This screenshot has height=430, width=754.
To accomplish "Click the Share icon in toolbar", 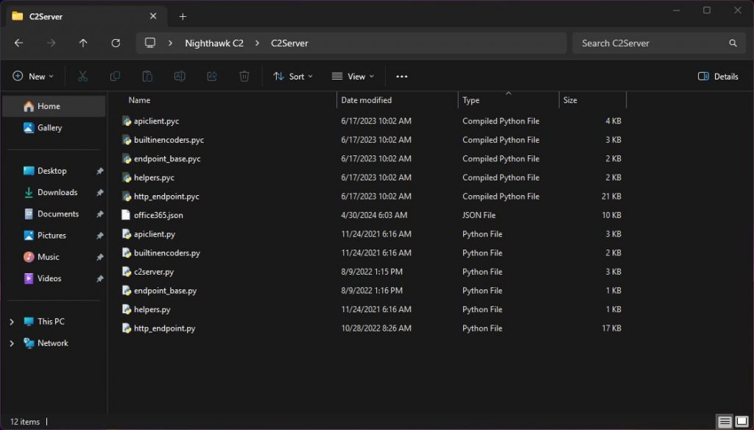I will pos(212,76).
